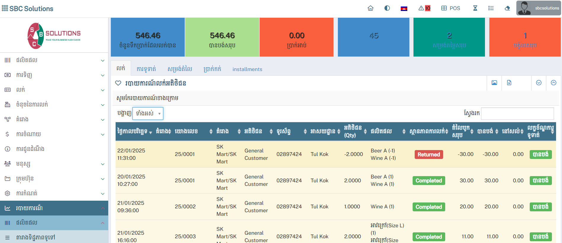562x243 pixels.
Task: Open the show entries dropdown
Action: click(x=148, y=114)
